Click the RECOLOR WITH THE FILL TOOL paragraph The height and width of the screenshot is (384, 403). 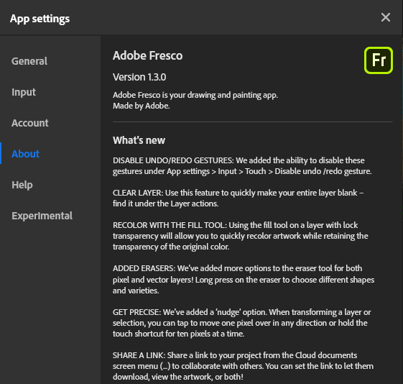241,236
